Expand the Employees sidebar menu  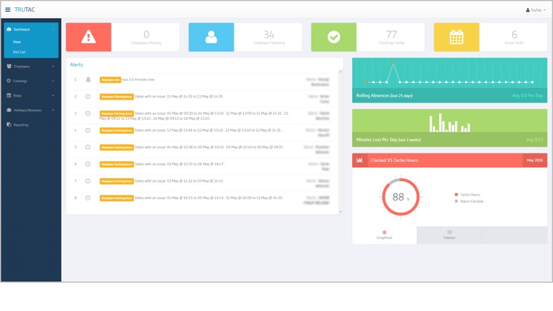(x=31, y=66)
